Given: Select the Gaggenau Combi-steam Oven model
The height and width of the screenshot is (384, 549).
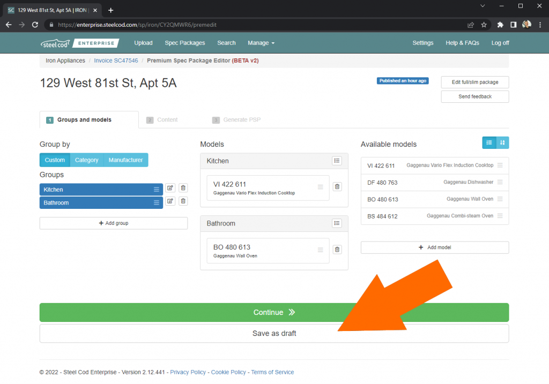Looking at the screenshot, I should click(x=435, y=216).
